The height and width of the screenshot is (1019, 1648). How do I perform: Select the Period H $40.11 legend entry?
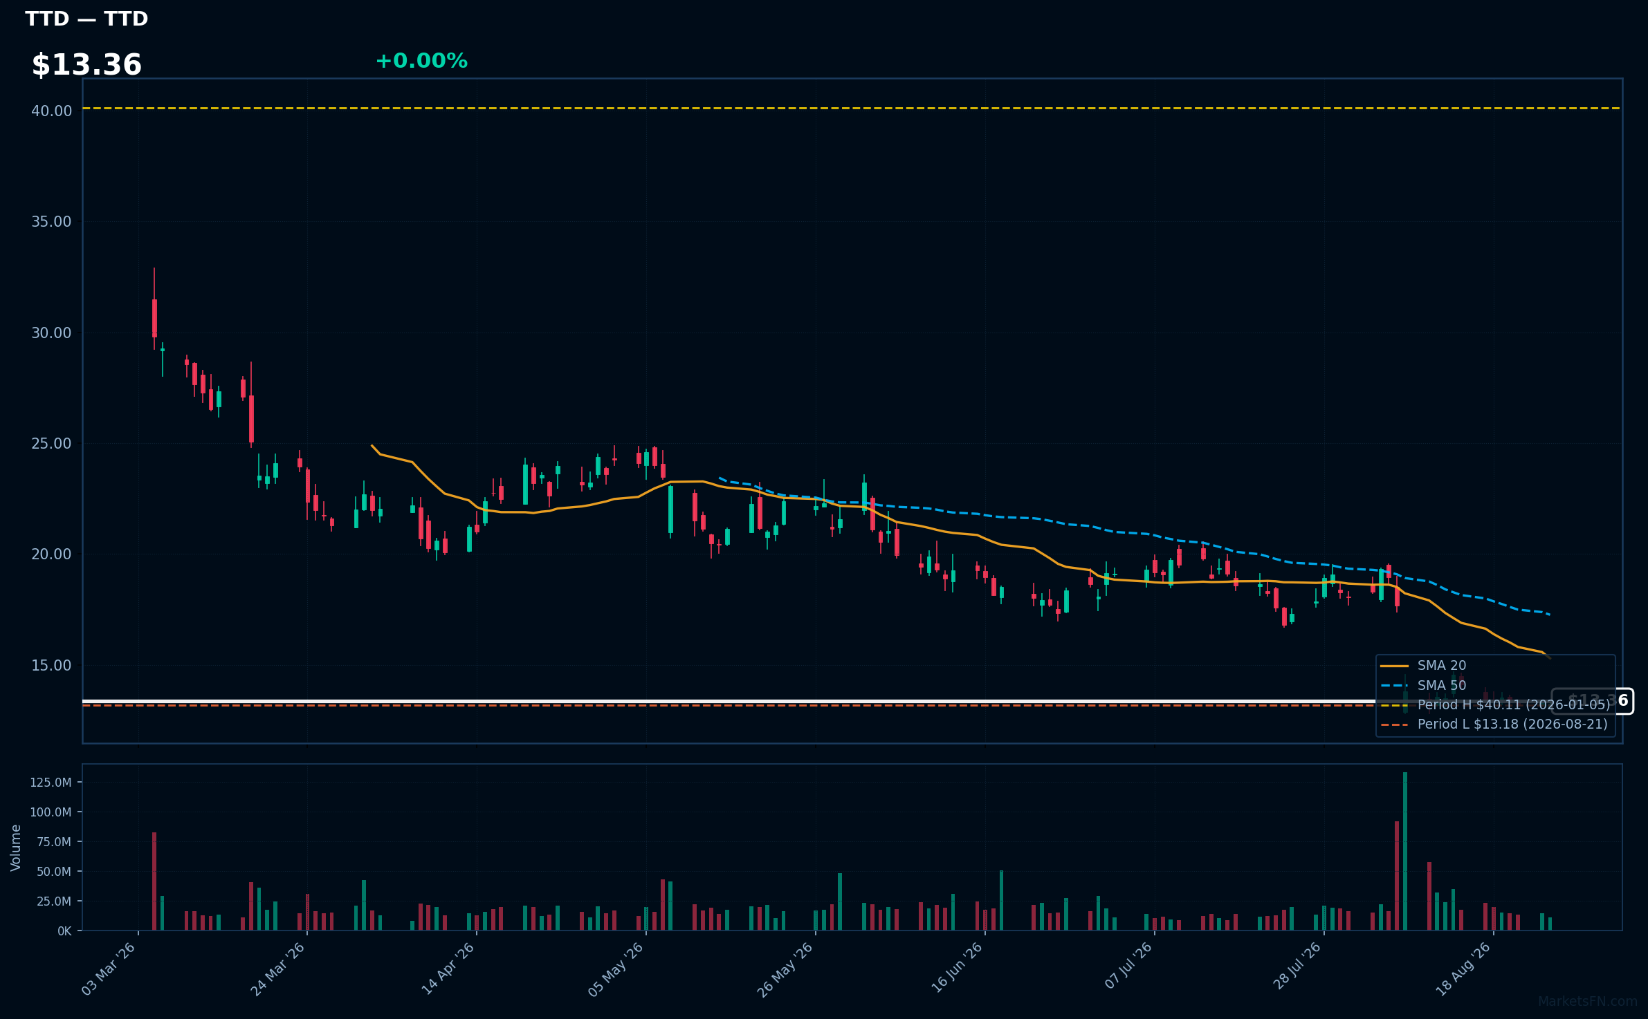(1495, 704)
